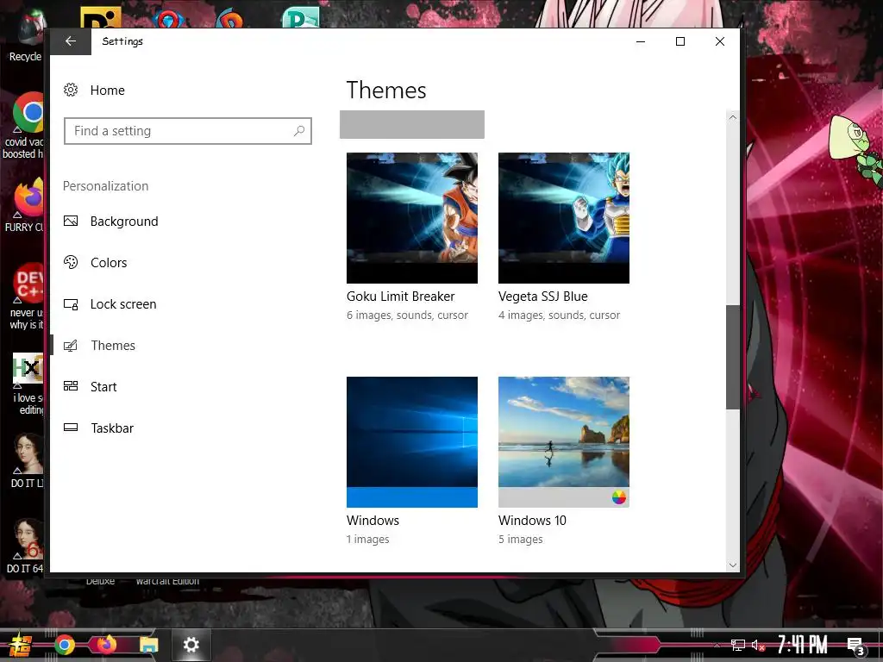The height and width of the screenshot is (662, 883).
Task: Select the Taskbar icon in sidebar
Action: [x=71, y=428]
